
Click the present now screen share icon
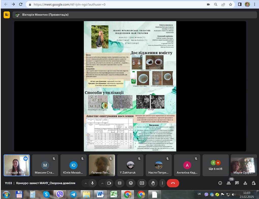142,183
